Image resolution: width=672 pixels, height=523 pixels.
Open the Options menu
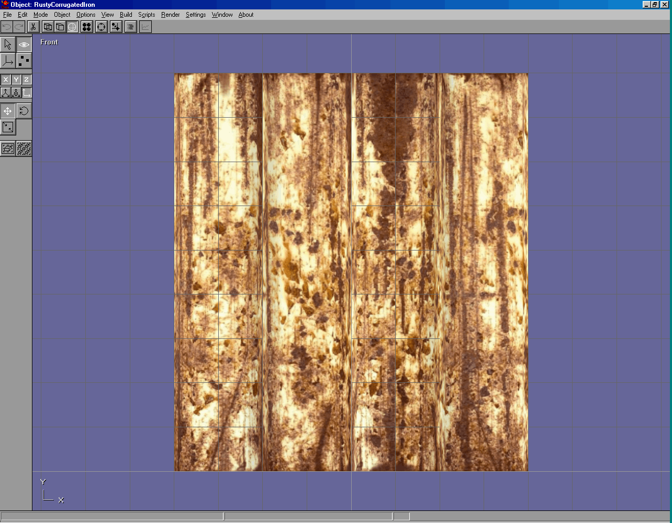(x=86, y=15)
